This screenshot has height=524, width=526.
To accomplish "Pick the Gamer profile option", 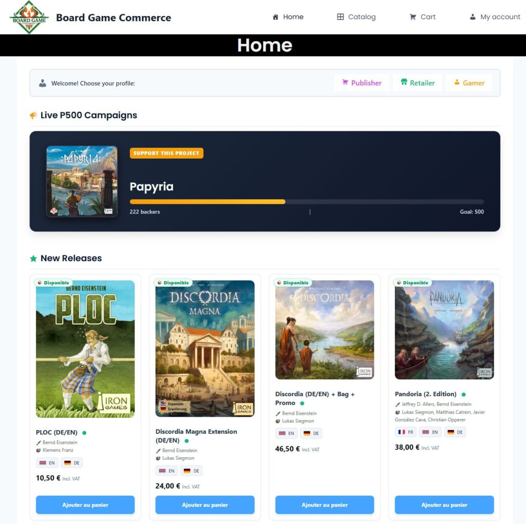I will (x=469, y=83).
